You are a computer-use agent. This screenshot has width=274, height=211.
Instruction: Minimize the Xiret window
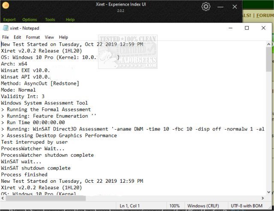coord(220,7)
